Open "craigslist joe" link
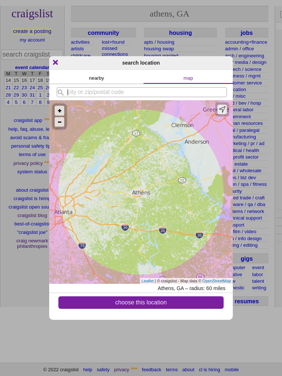The width and height of the screenshot is (282, 376). tap(32, 232)
